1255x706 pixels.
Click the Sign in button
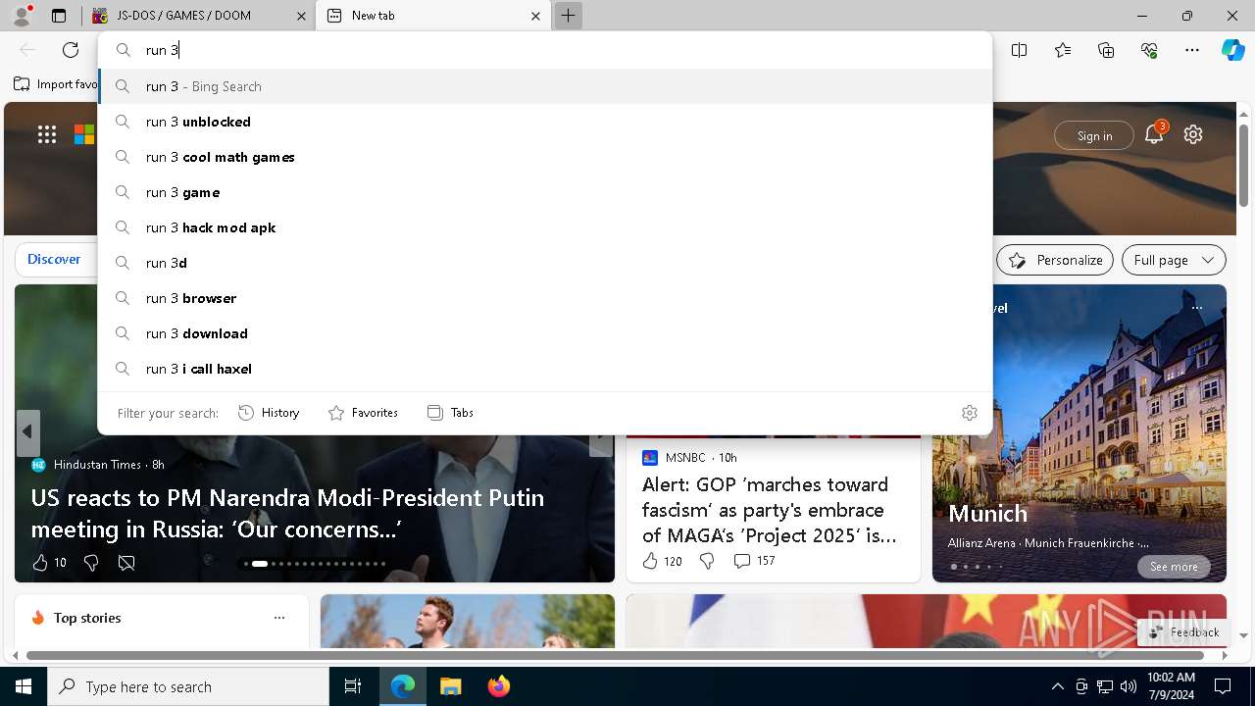[x=1094, y=135]
